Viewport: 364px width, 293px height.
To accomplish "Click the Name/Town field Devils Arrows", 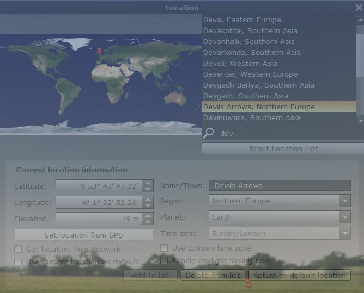I will [x=280, y=185].
